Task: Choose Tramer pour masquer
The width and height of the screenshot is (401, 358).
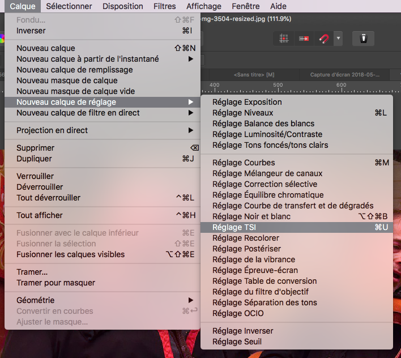Action: (x=103, y=283)
